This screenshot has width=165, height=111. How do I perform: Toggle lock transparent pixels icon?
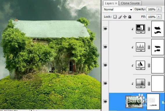coord(115,17)
